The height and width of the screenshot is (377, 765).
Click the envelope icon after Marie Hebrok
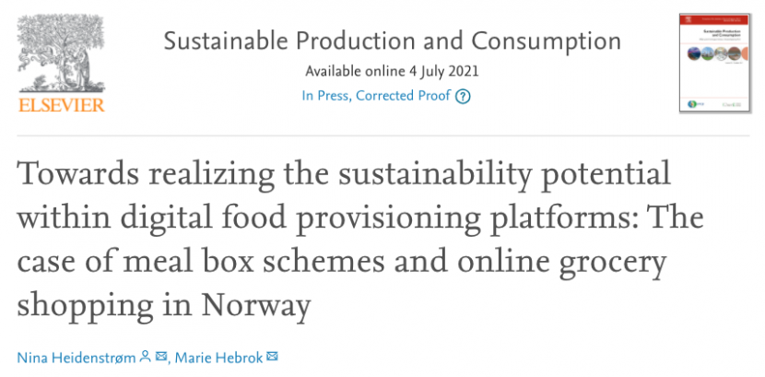tap(272, 357)
